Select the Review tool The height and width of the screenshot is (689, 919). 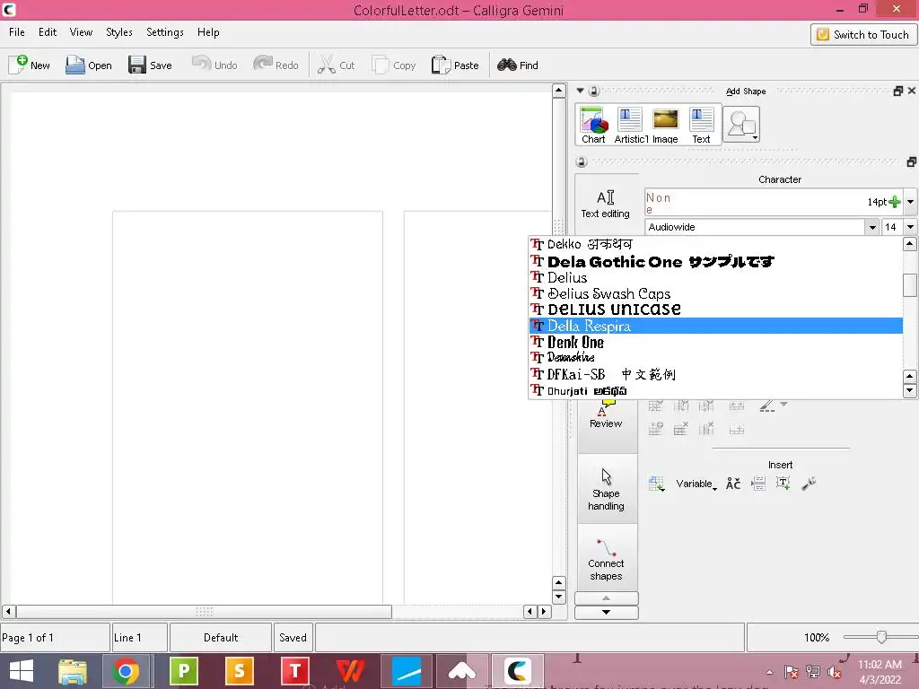[x=606, y=417]
